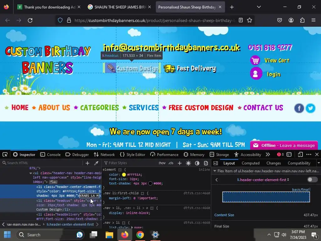
Task: Open View Cart link
Action: pyautogui.click(x=277, y=60)
